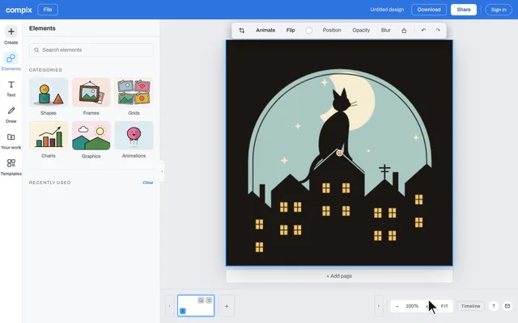Open the File menu

pos(48,10)
